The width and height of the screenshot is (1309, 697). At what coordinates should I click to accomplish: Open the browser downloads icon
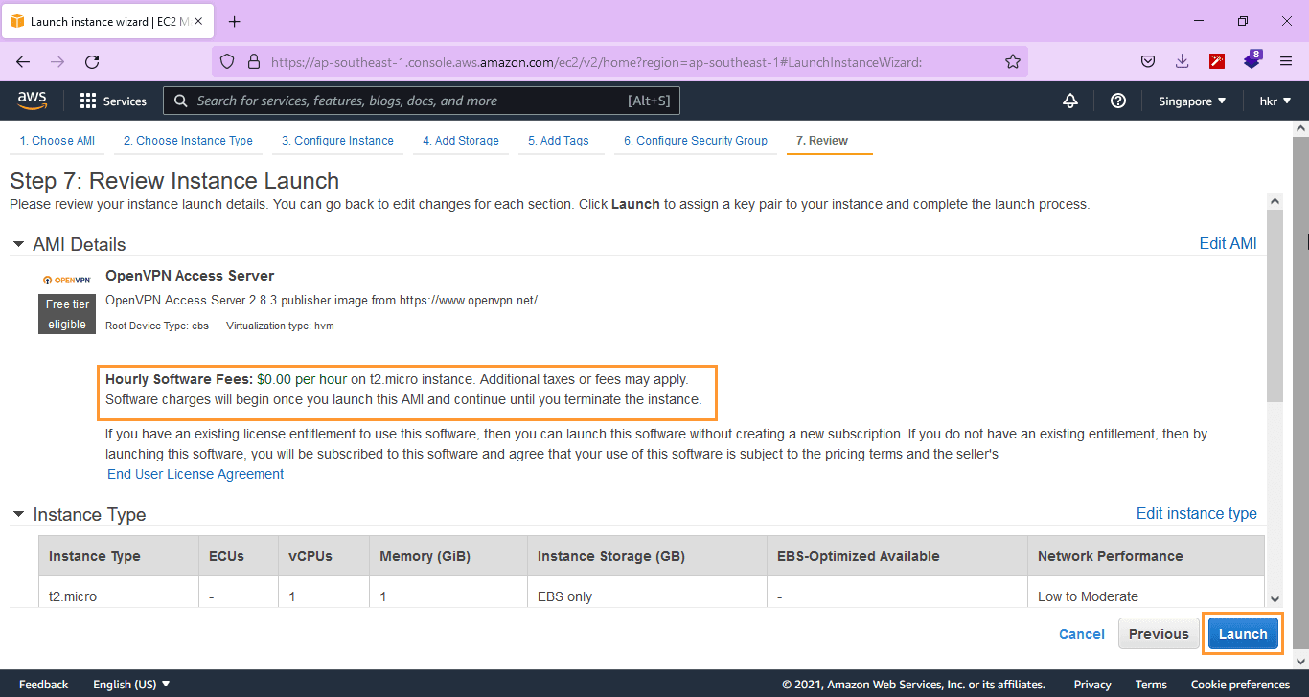[x=1183, y=62]
